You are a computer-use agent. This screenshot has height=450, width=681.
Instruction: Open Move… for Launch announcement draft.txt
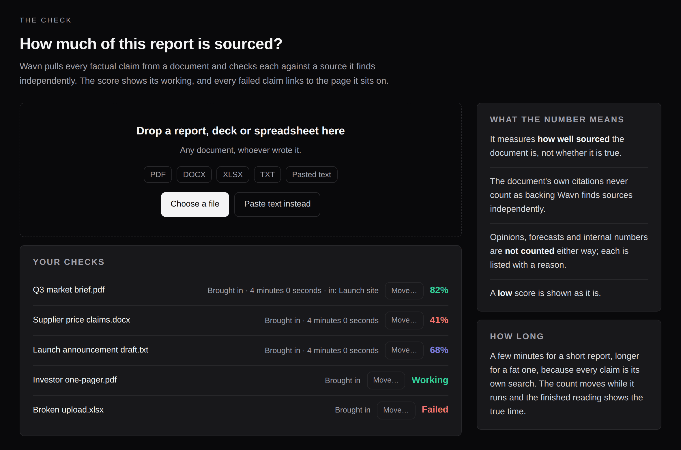[x=404, y=350]
